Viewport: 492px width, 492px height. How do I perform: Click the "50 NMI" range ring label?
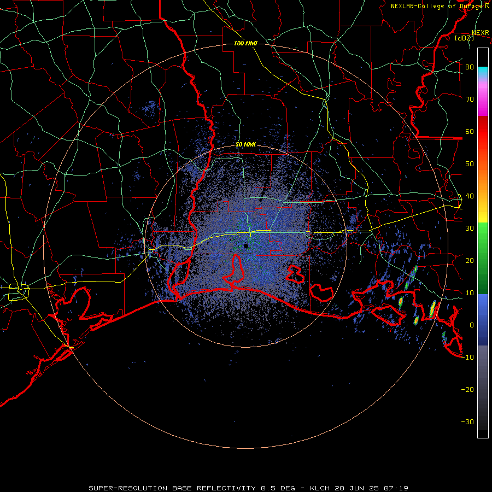245,144
